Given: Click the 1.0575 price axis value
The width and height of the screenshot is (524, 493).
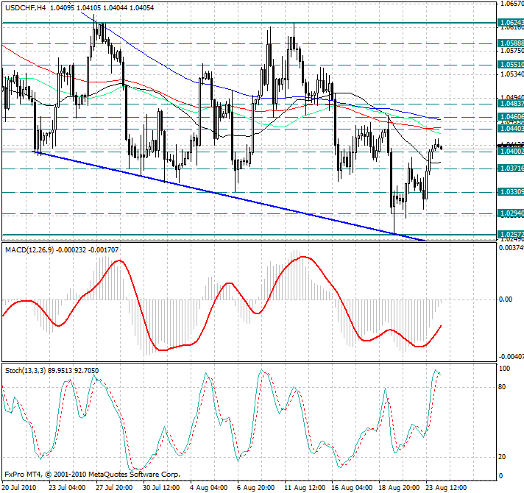Looking at the screenshot, I should (511, 51).
